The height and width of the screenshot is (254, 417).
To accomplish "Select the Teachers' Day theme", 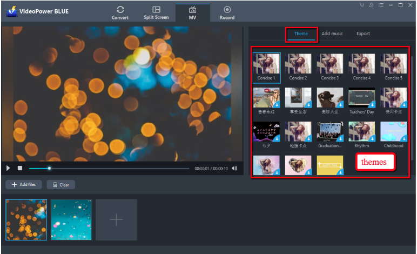I will coord(362,101).
